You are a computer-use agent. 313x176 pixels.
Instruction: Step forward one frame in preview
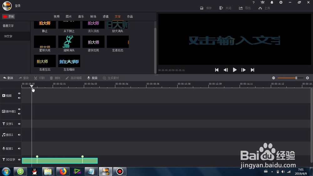pos(243,70)
